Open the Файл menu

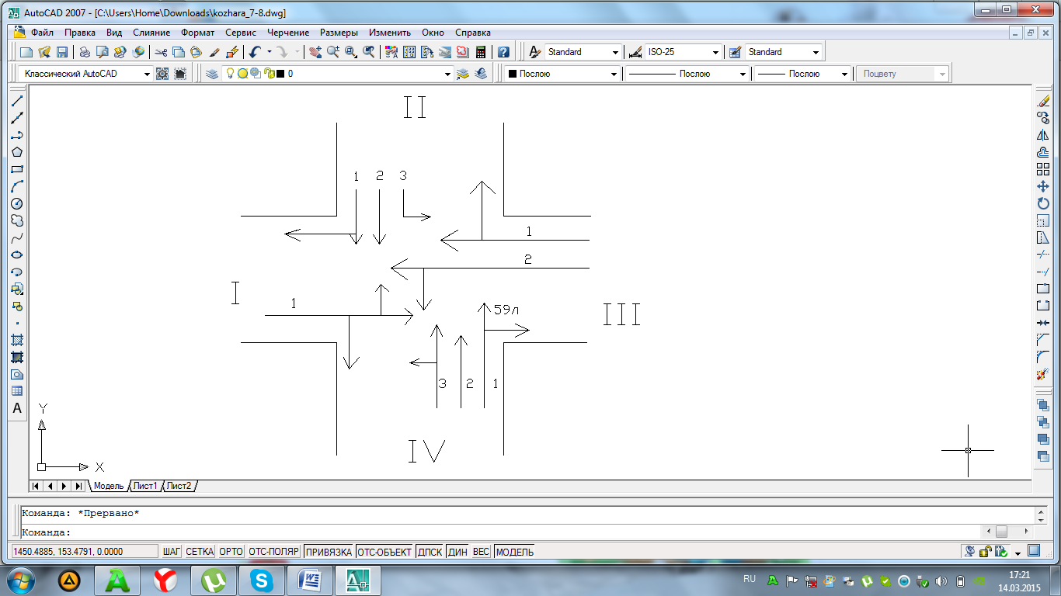click(42, 33)
